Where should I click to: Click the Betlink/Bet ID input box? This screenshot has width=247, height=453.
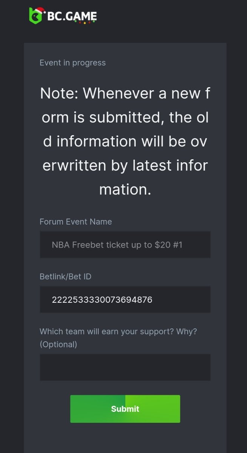pyautogui.click(x=125, y=299)
